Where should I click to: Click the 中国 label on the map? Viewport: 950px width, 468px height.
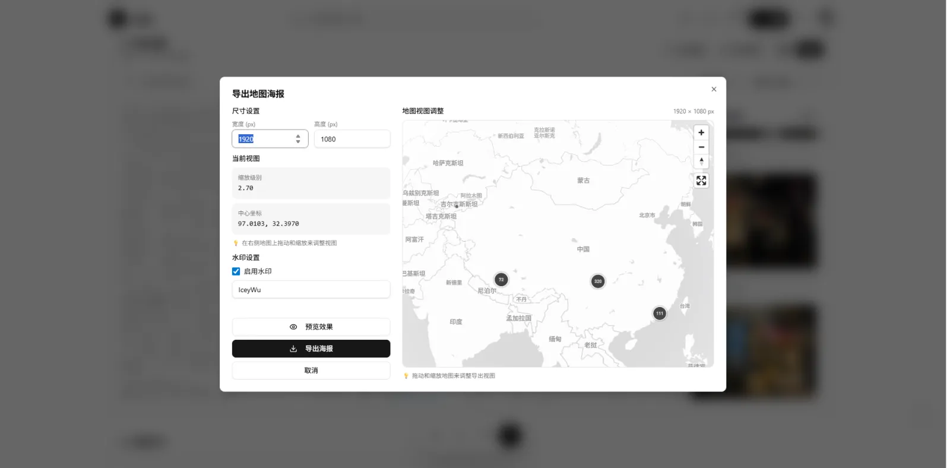(583, 249)
